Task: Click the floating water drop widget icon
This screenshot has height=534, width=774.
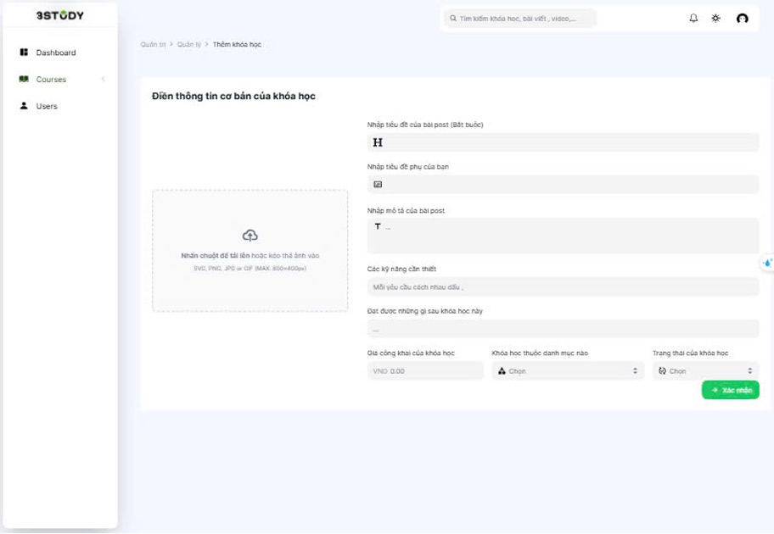Action: 767,264
